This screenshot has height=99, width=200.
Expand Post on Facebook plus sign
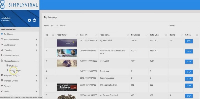point(36,40)
